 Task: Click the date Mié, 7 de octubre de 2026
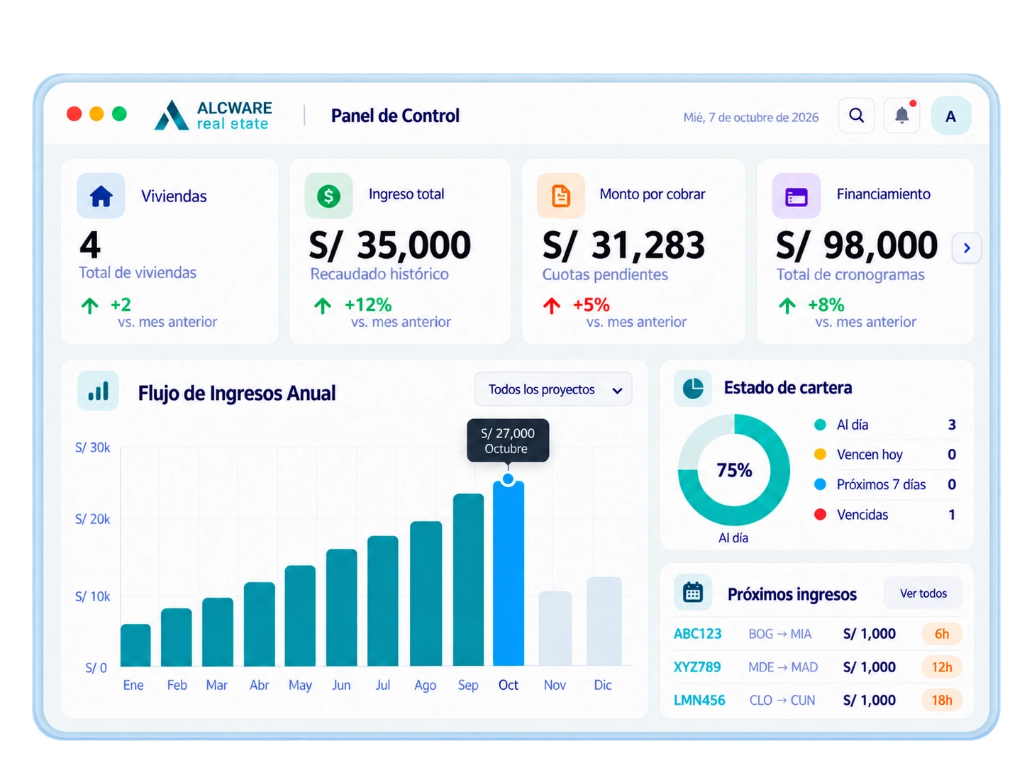751,117
